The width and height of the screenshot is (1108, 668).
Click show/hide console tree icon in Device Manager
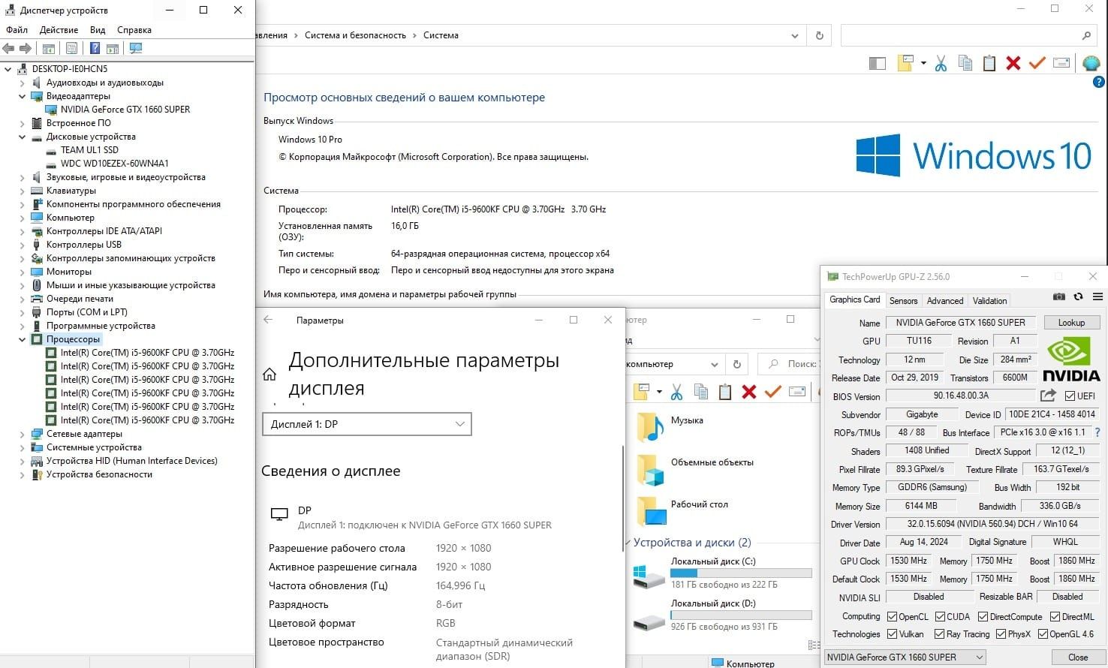point(48,48)
